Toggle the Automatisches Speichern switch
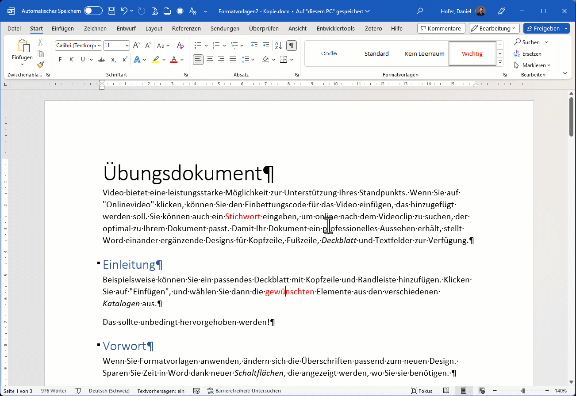The height and width of the screenshot is (396, 576). (93, 11)
